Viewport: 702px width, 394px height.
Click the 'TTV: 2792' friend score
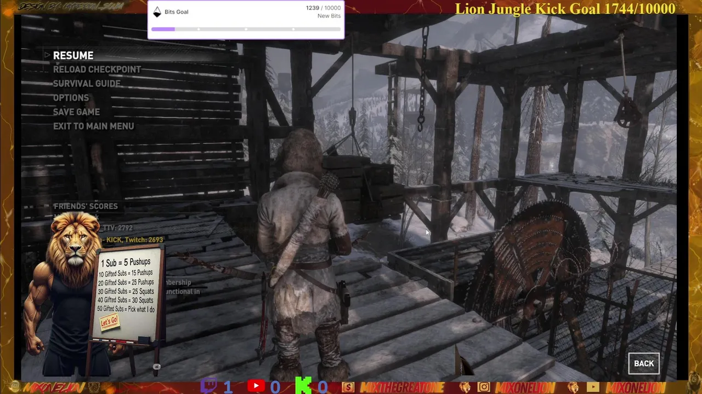(117, 228)
